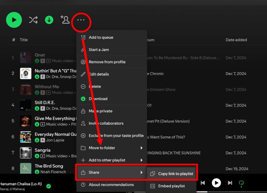Sort by Date added column header

236,40
